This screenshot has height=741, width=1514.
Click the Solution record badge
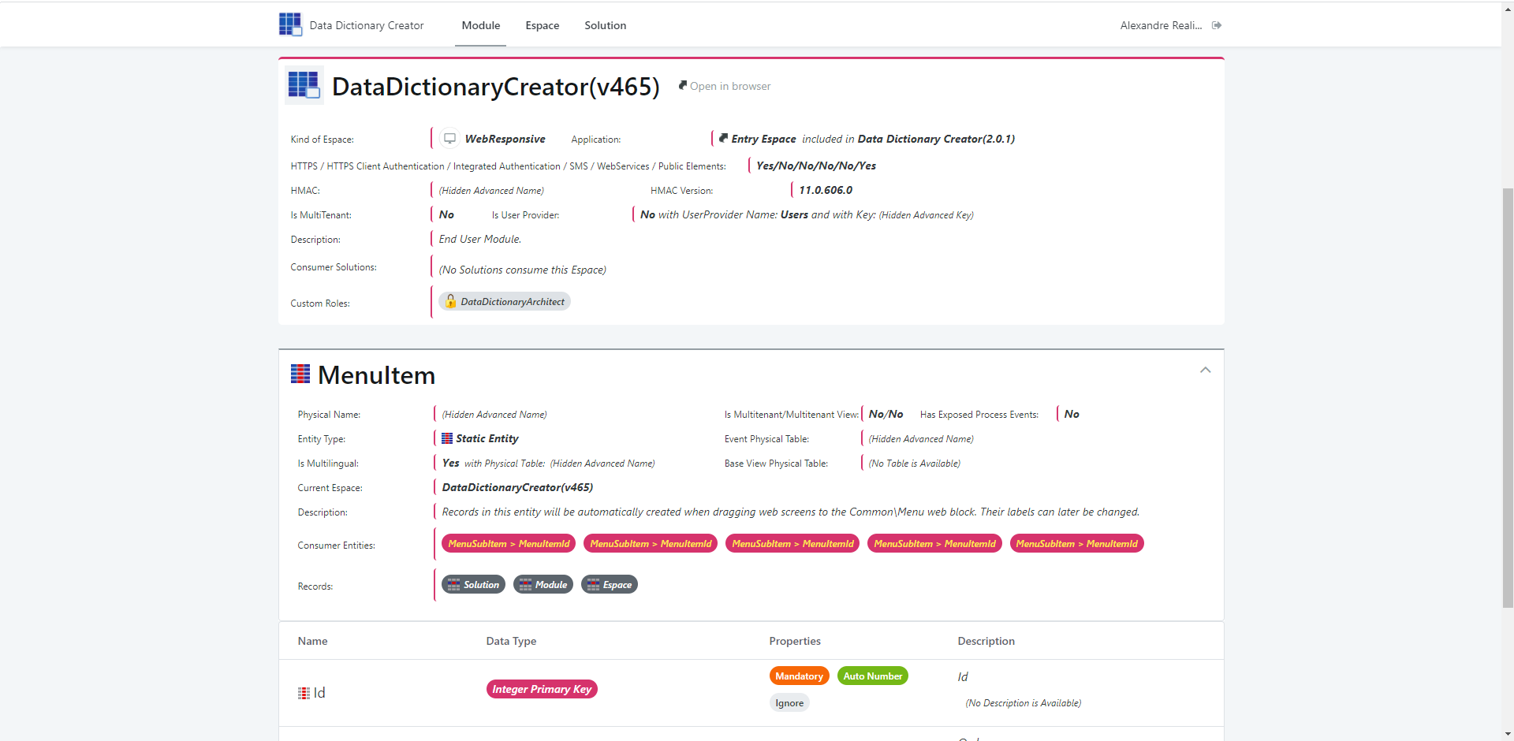coord(473,584)
